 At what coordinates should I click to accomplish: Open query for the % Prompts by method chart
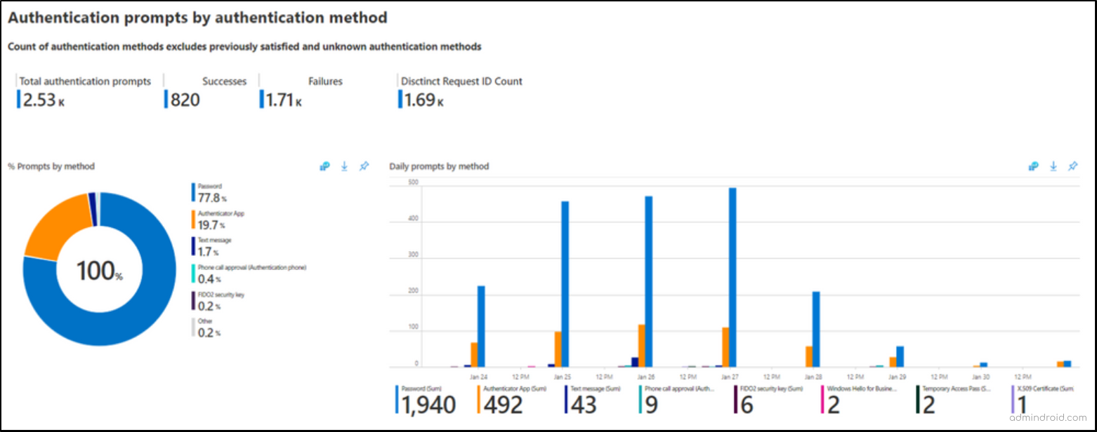click(324, 166)
